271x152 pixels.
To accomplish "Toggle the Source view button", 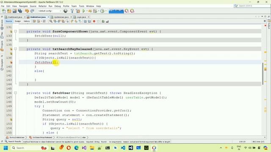I will (x=9, y=21).
